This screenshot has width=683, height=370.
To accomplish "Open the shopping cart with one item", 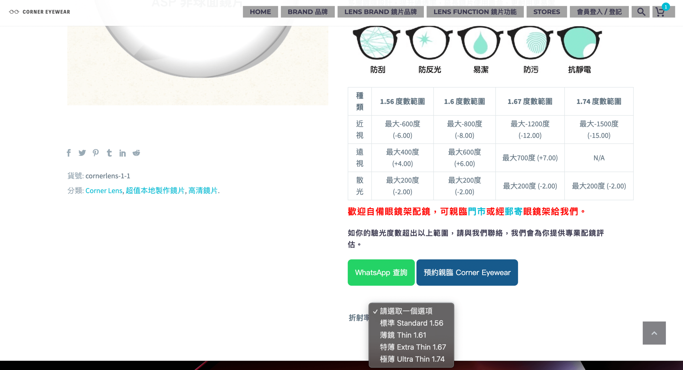I will [x=664, y=12].
